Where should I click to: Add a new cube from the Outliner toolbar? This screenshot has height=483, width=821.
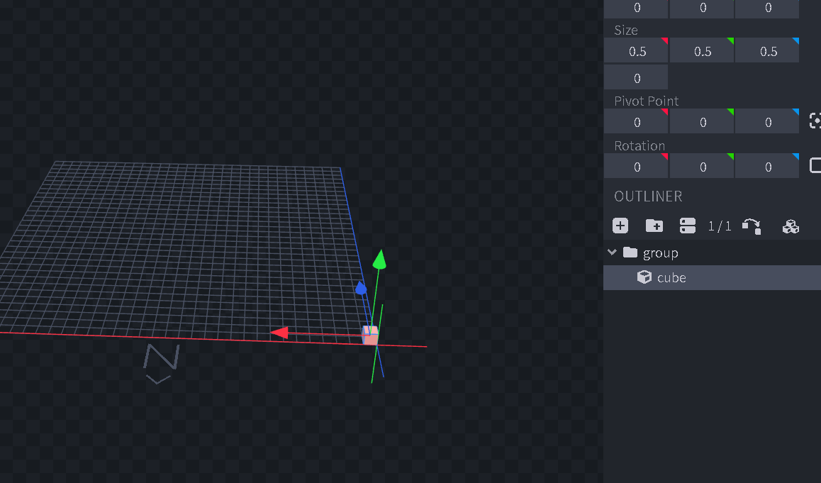pyautogui.click(x=620, y=226)
